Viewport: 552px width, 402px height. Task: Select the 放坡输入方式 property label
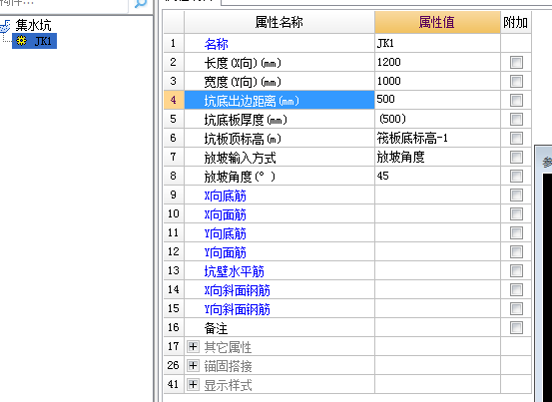pos(241,158)
